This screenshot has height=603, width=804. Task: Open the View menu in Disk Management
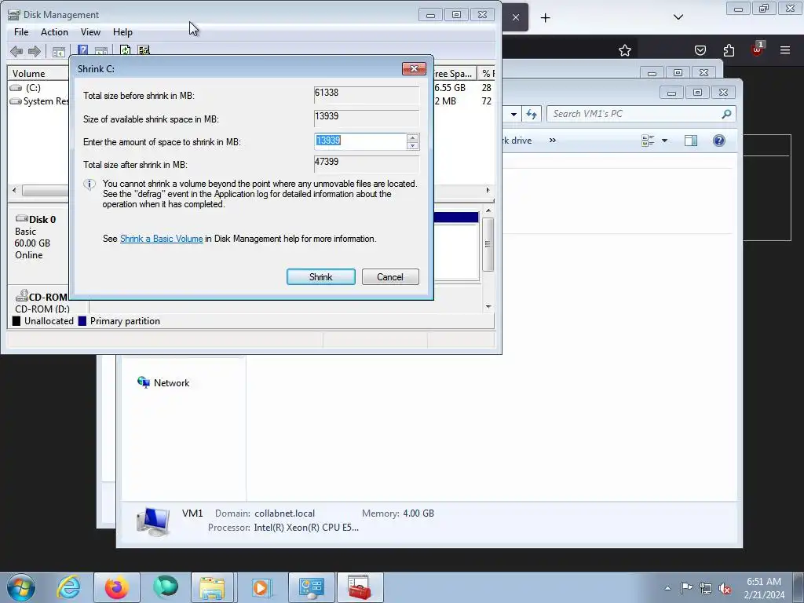pyautogui.click(x=90, y=31)
